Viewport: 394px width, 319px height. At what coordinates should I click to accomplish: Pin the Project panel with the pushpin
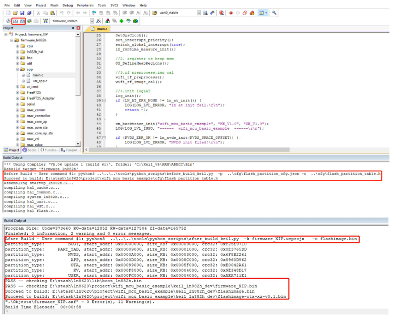pos(73,28)
